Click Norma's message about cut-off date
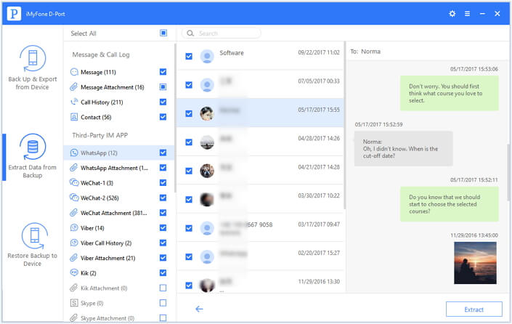Image resolution: width=512 pixels, height=324 pixels. click(x=404, y=149)
